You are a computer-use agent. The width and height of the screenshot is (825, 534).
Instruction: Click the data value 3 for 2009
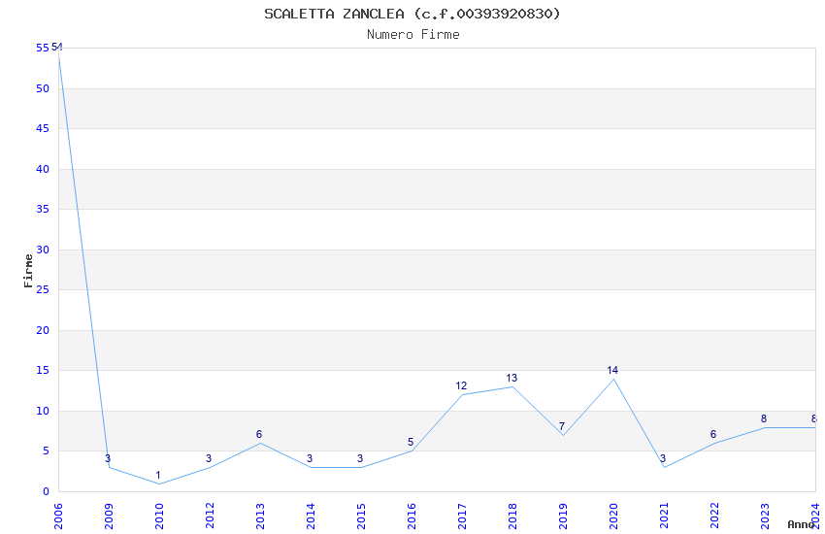tap(108, 459)
